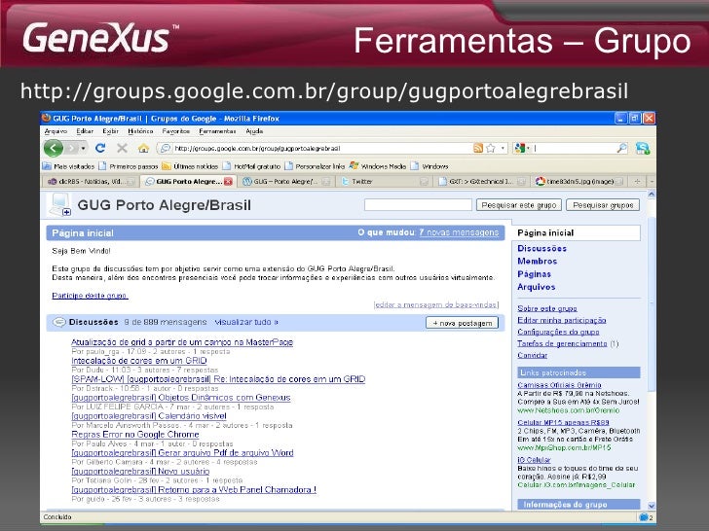The height and width of the screenshot is (531, 709).
Task: Click the RSS feed icon in address bar
Action: (478, 148)
